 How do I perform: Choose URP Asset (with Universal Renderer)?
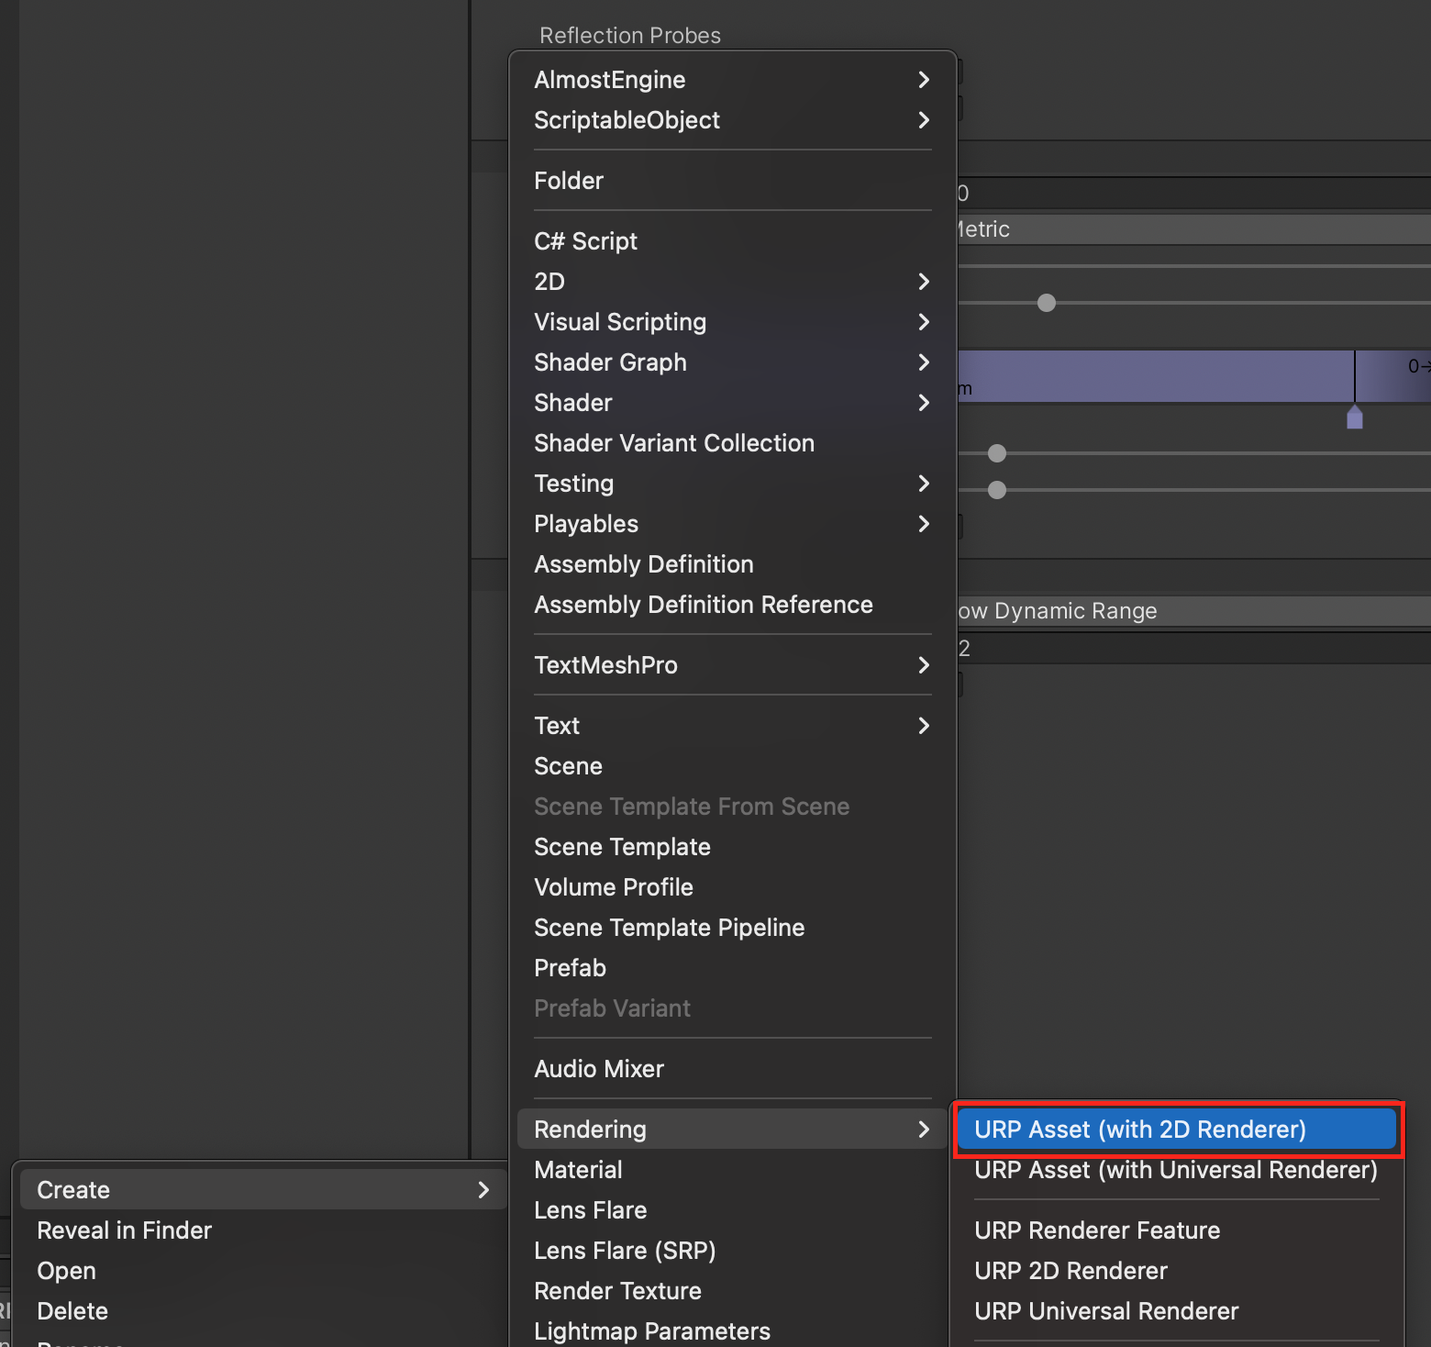coord(1176,1170)
